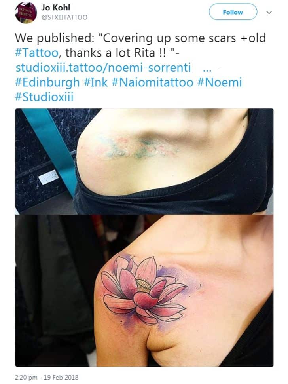Open the #Ink hashtag
The image size is (288, 384).
pos(96,82)
